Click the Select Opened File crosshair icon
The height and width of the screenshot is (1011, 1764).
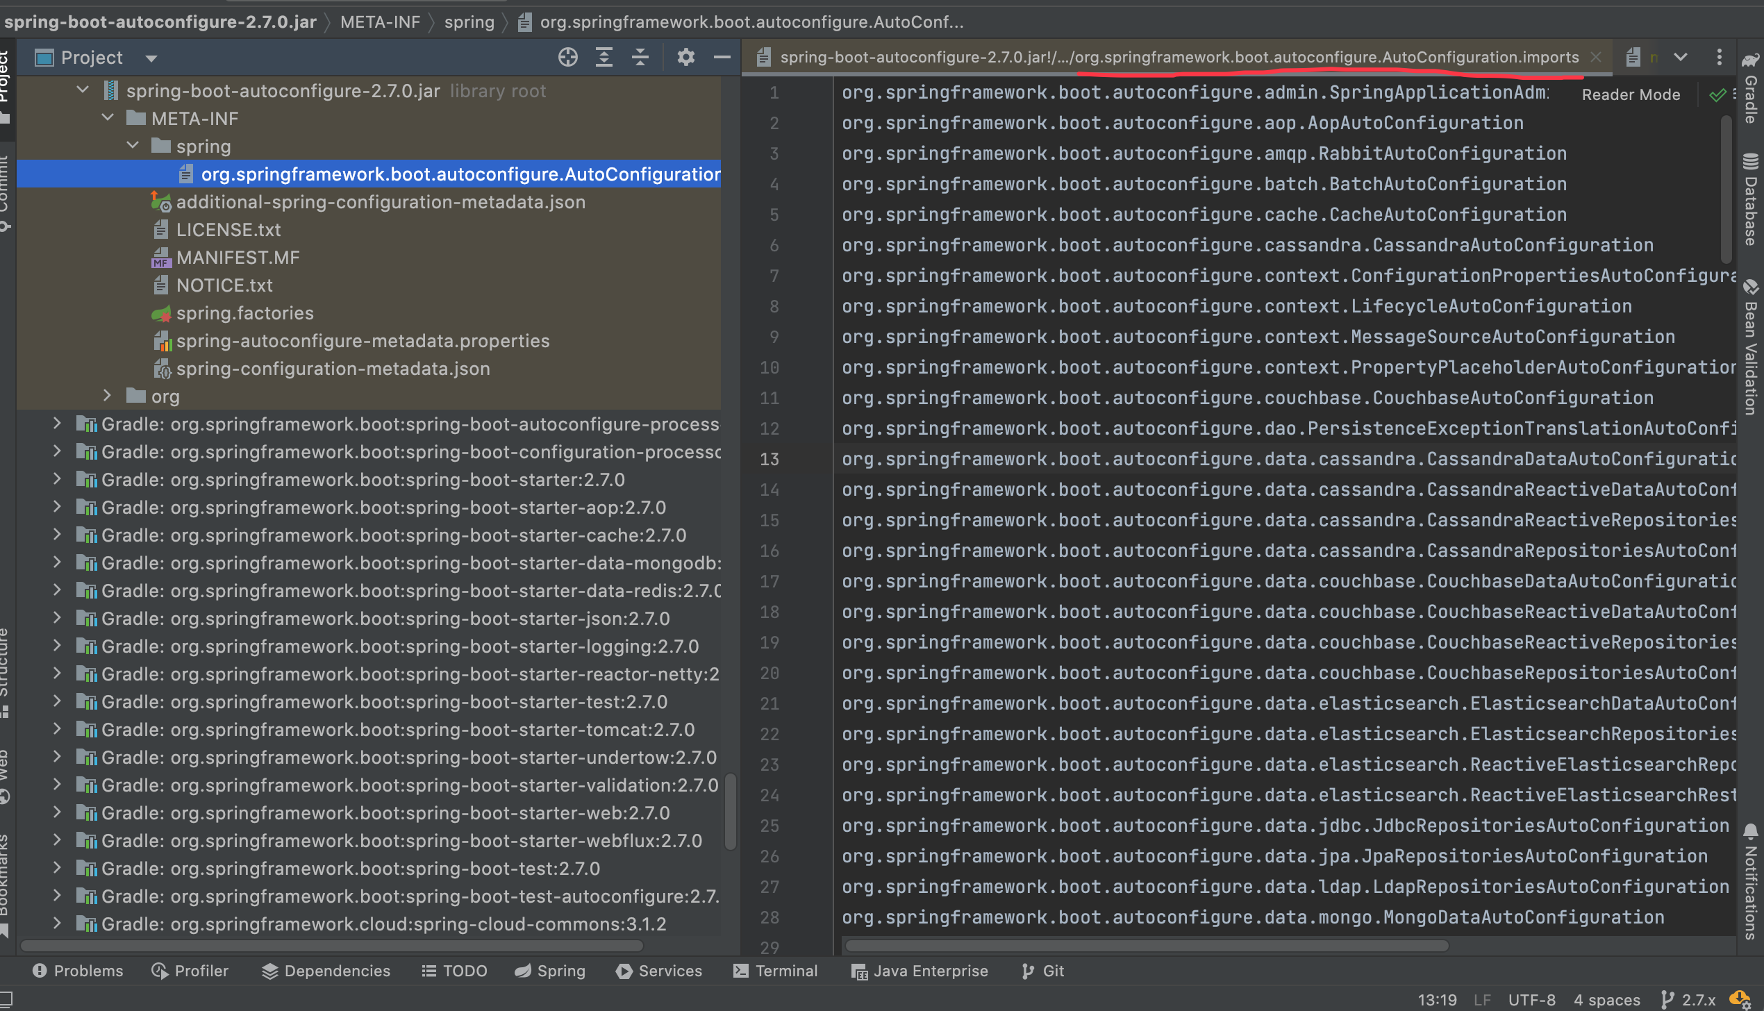[x=567, y=58]
